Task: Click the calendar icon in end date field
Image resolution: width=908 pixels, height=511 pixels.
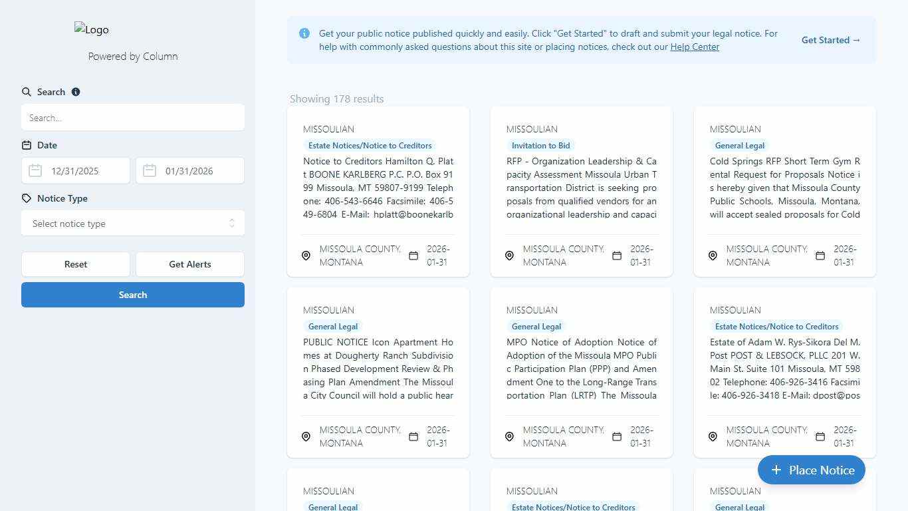Action: (150, 171)
